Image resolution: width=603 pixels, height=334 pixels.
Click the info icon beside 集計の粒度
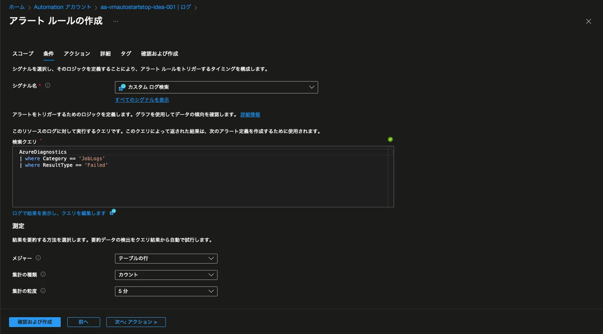[43, 291]
